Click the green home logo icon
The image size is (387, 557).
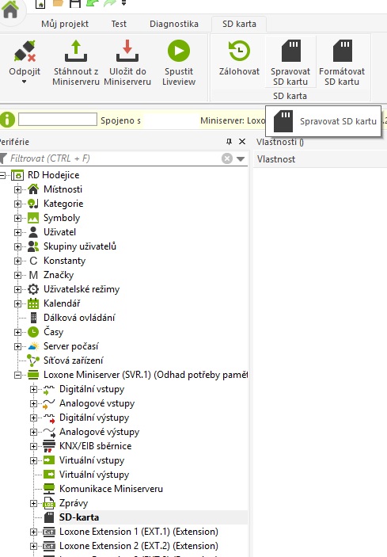click(x=10, y=10)
